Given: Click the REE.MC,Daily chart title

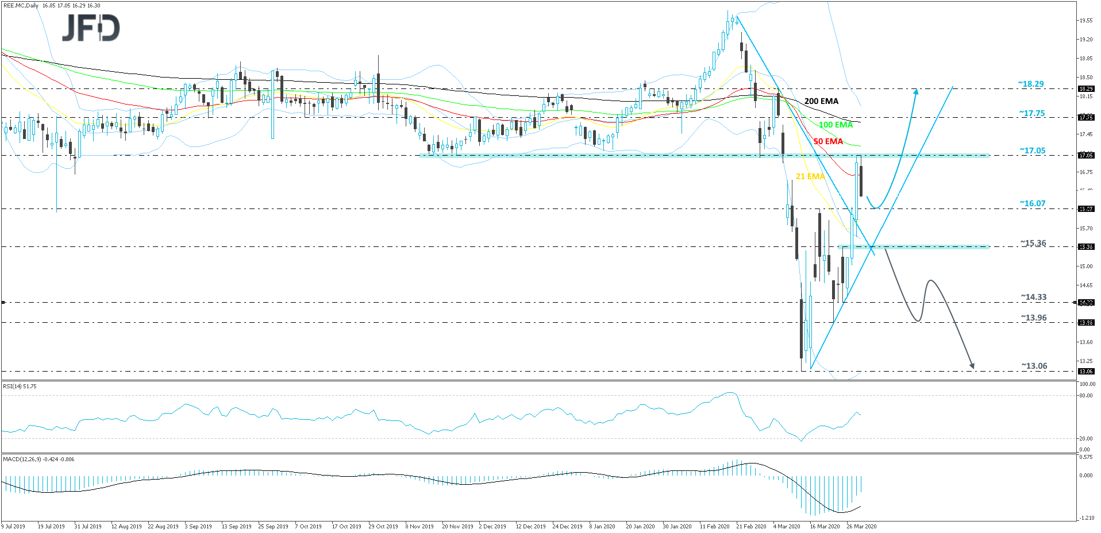Looking at the screenshot, I should pos(21,6).
